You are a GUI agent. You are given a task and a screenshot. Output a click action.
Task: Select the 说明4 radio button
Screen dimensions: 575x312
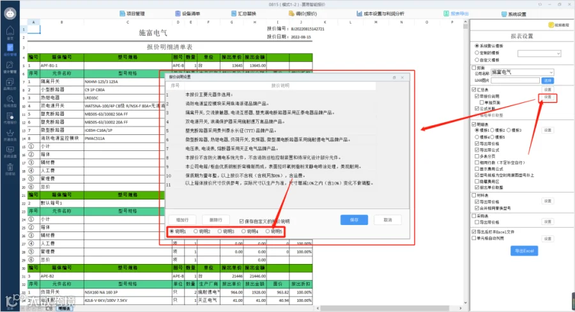click(x=243, y=231)
